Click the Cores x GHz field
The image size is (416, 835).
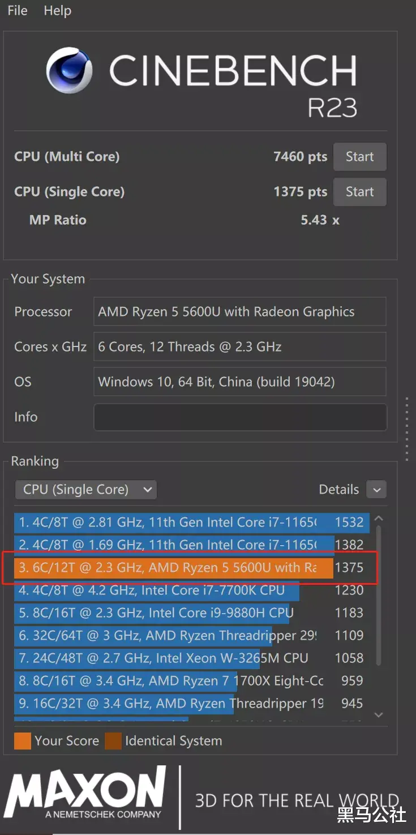point(240,347)
